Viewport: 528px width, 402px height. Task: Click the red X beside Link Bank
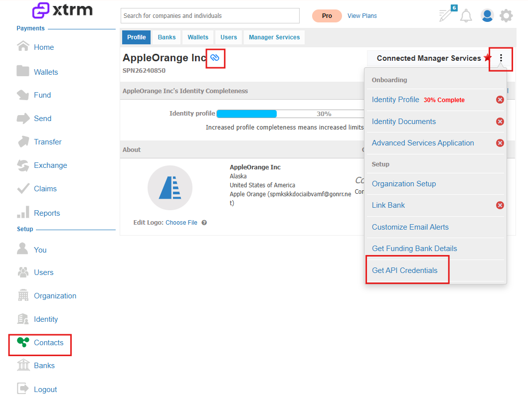pos(500,205)
